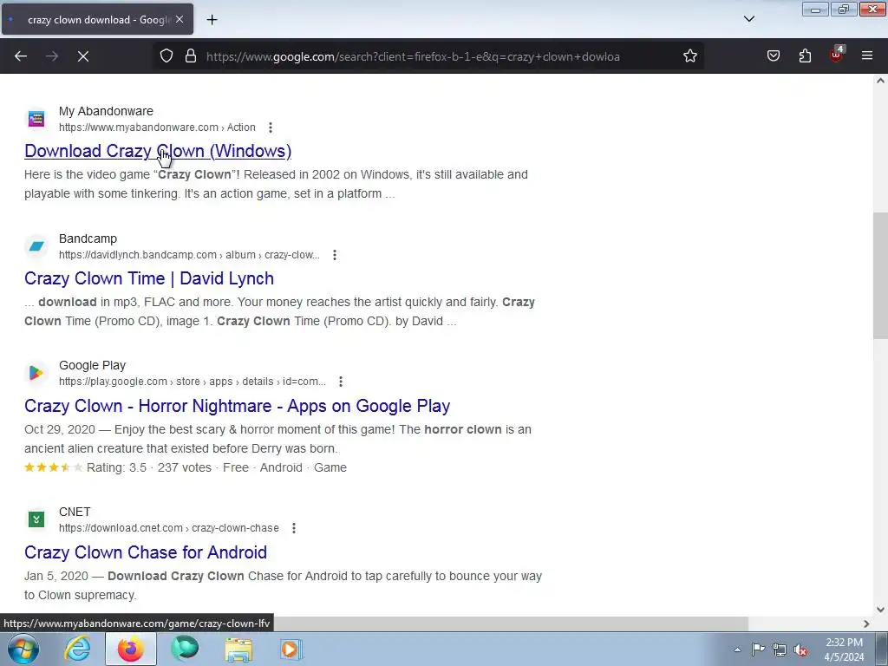Click the network tray icon
The width and height of the screenshot is (888, 666).
tap(780, 650)
